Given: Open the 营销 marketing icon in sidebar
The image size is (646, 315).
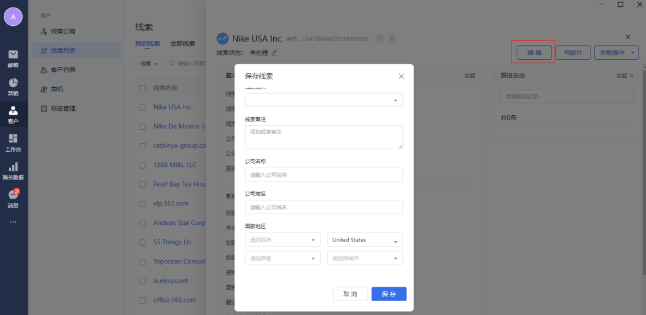Looking at the screenshot, I should (x=13, y=87).
